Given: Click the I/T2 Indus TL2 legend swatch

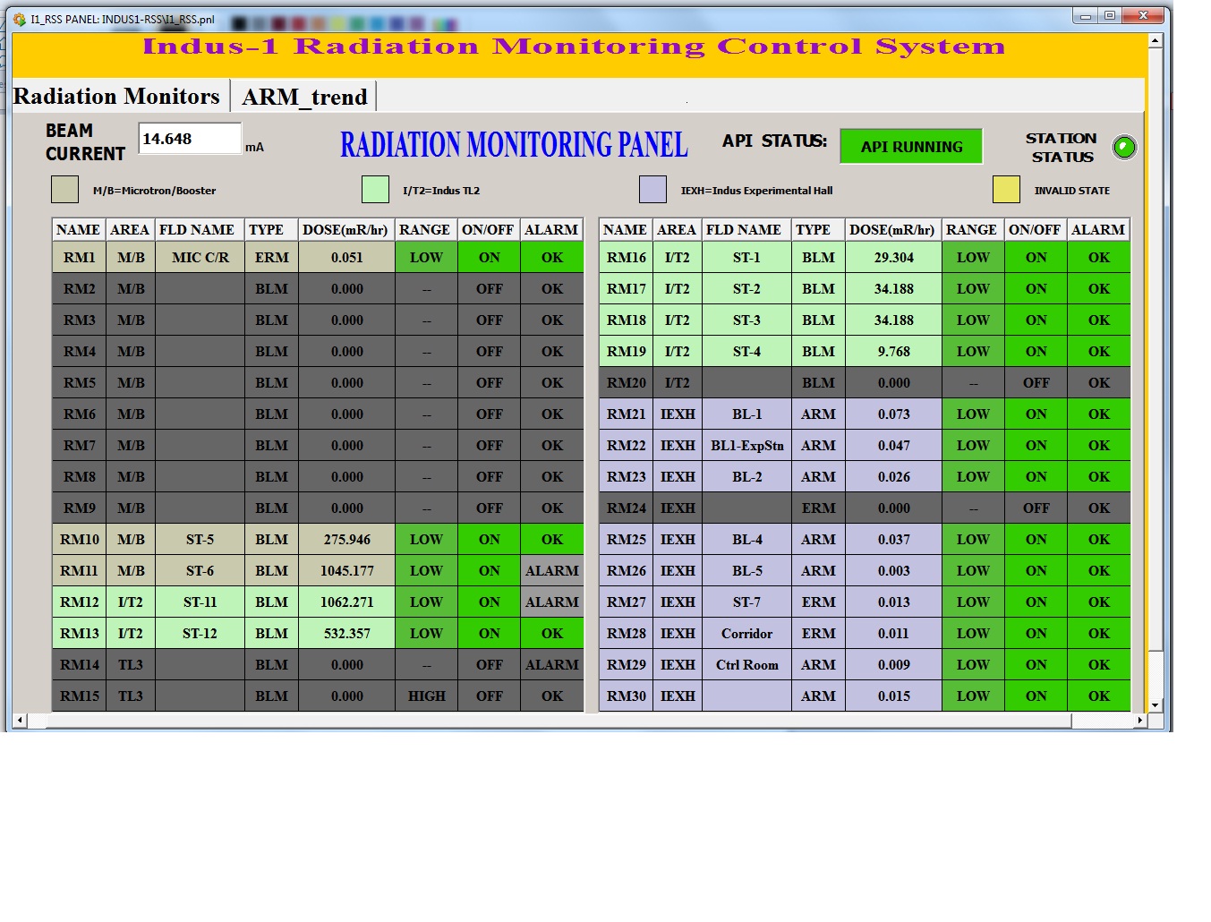Looking at the screenshot, I should (375, 190).
